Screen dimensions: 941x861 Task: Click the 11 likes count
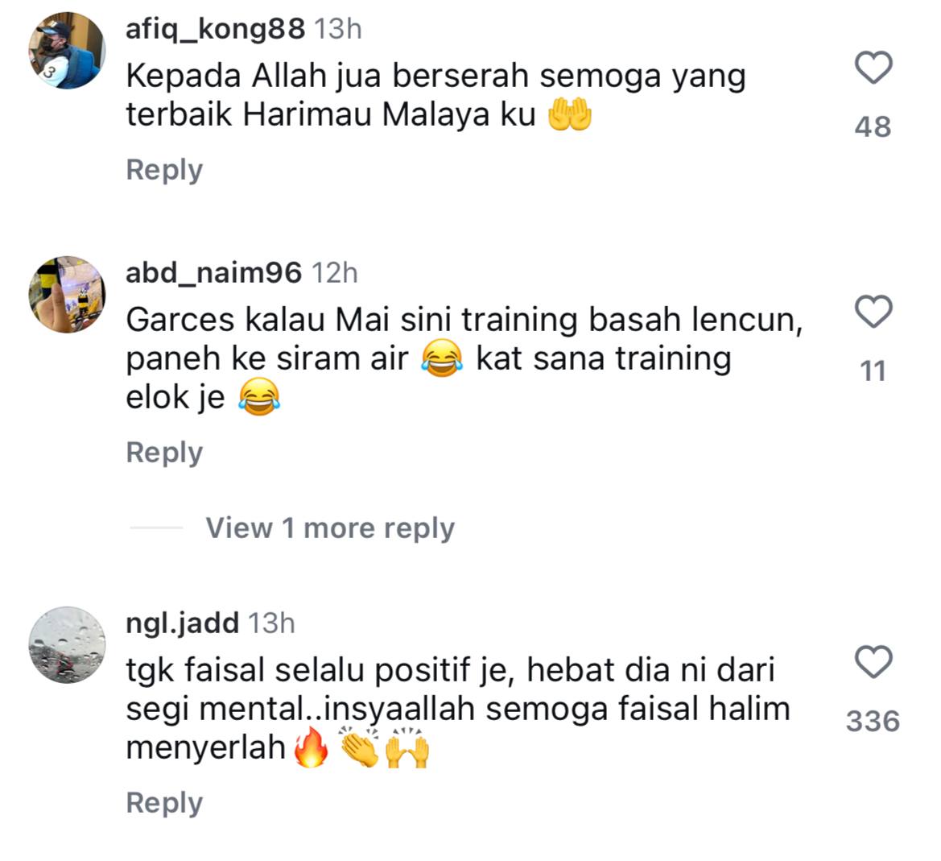coord(873,371)
